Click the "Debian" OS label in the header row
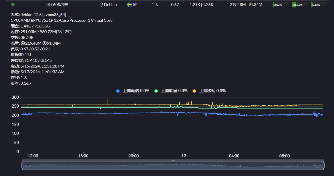Screen dimensions: 334x176 pos(110,5)
